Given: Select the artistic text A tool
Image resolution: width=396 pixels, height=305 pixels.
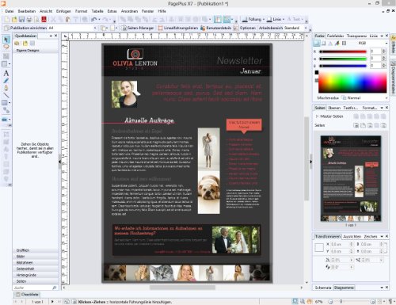Looking at the screenshot, I should (x=6, y=73).
